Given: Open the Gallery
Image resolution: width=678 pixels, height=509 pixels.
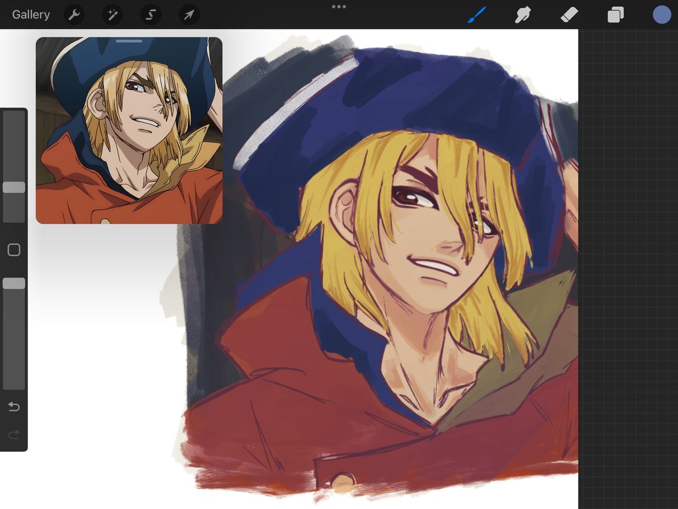Looking at the screenshot, I should click(31, 15).
